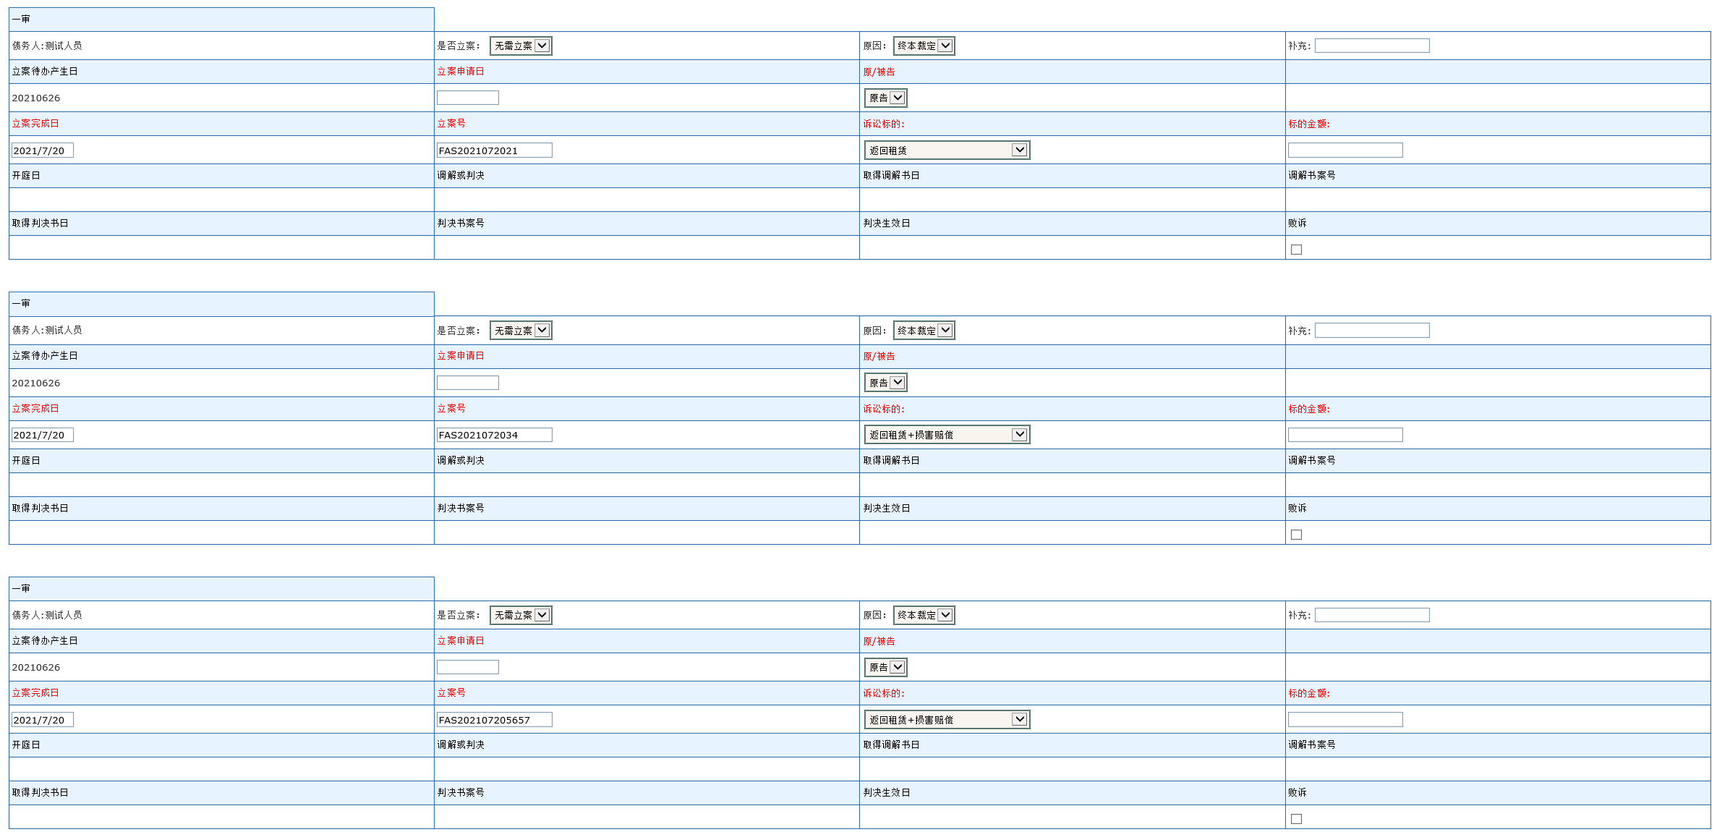Open 原因 终本裁定 dropdown in the first section

coord(924,46)
